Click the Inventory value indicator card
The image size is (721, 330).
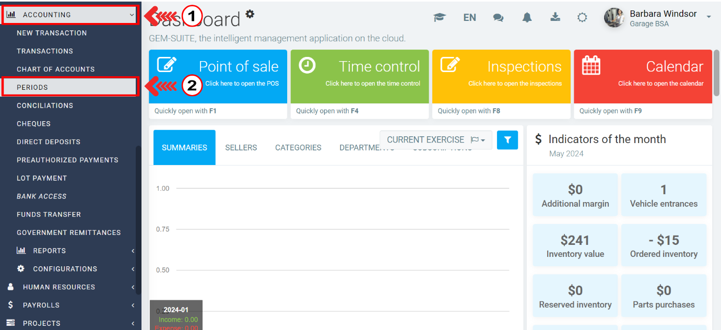tap(575, 245)
